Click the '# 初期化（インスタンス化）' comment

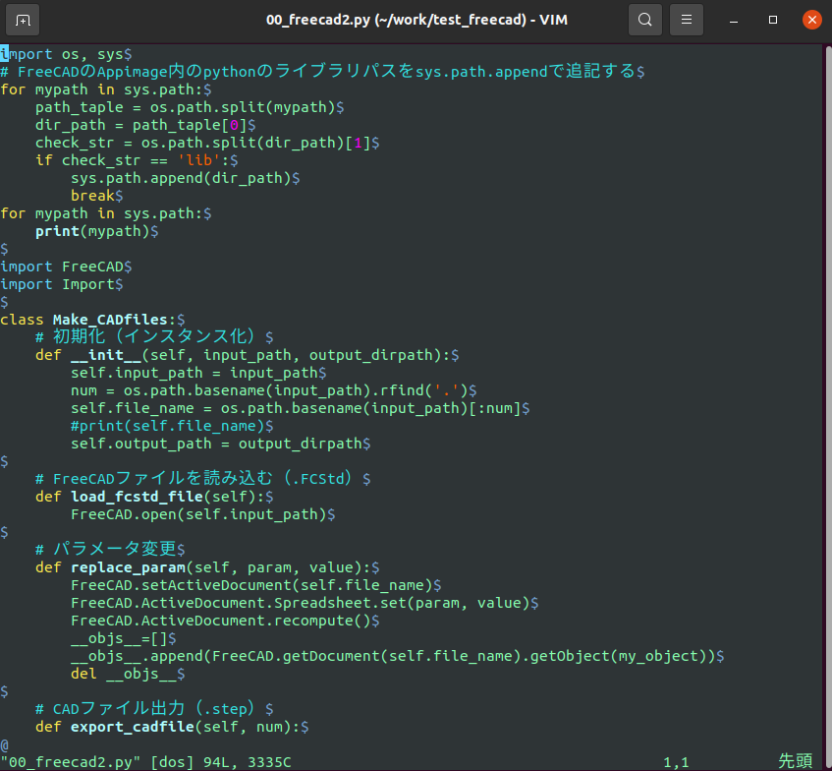(154, 337)
